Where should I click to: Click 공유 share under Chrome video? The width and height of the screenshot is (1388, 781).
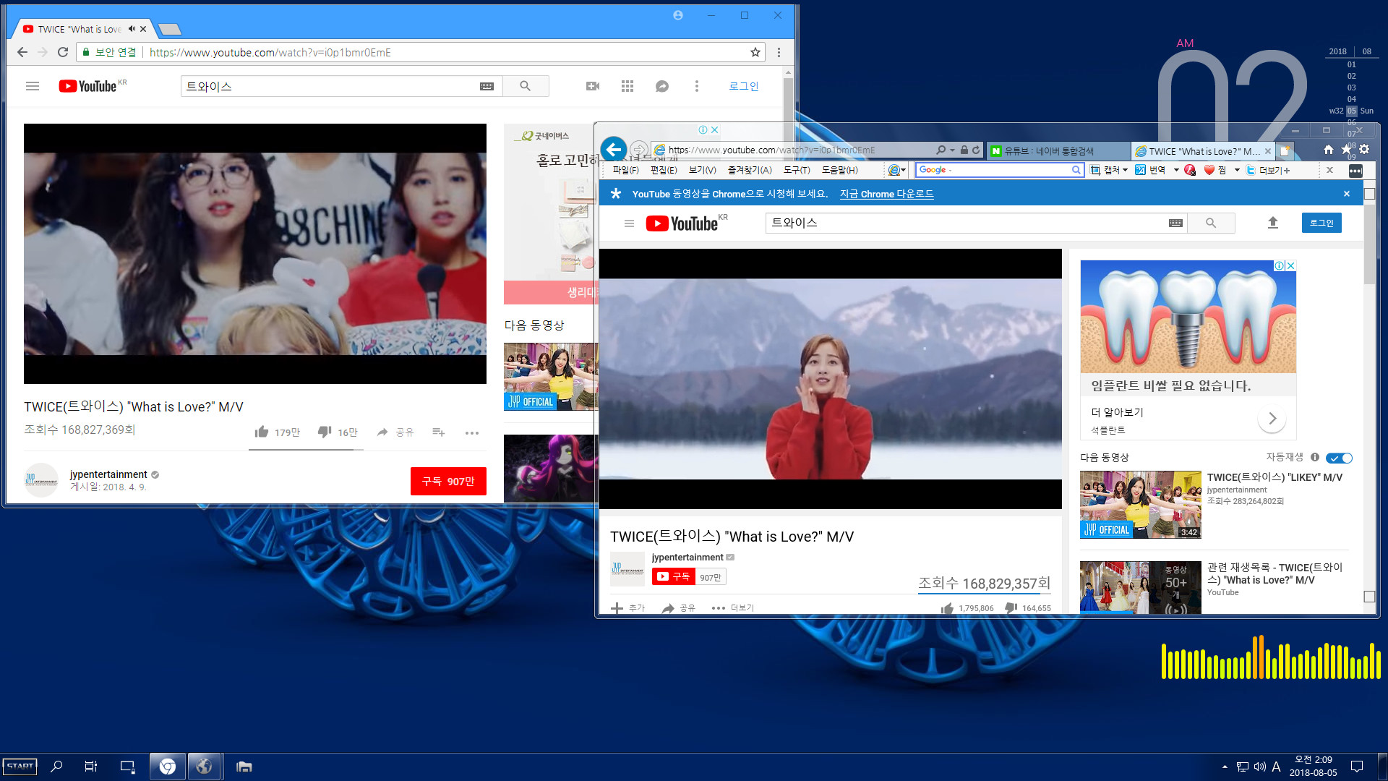click(395, 432)
